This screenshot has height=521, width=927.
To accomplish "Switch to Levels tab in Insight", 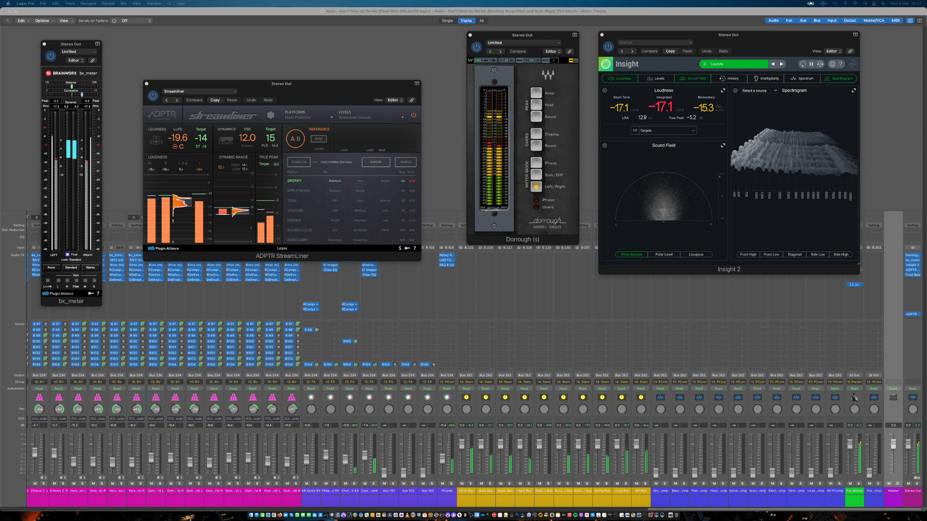I will (656, 78).
